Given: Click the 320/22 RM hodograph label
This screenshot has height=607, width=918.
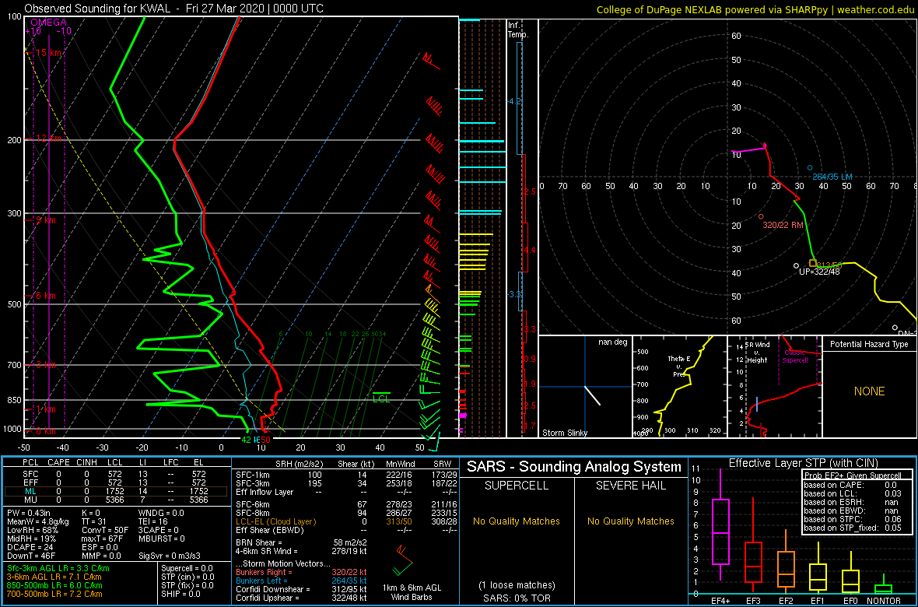Looking at the screenshot, I should [783, 224].
